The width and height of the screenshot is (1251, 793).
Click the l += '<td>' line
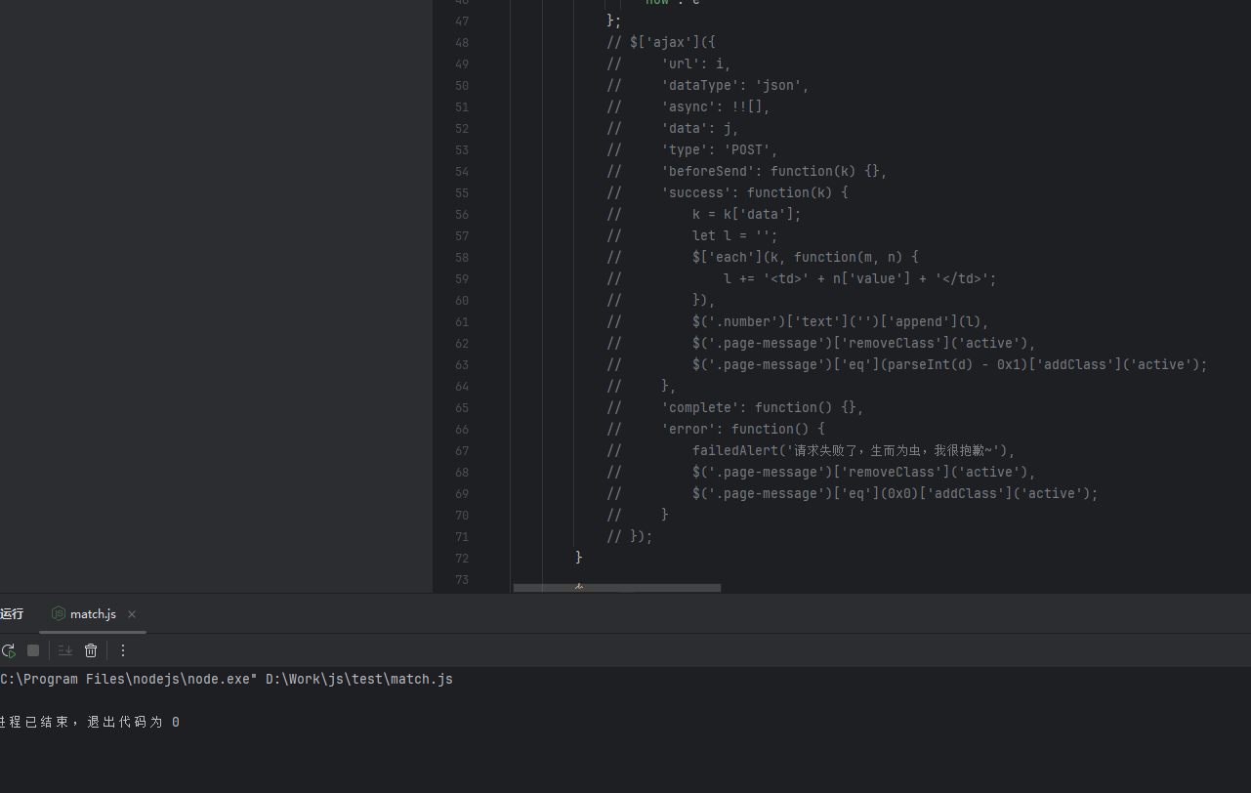(802, 279)
